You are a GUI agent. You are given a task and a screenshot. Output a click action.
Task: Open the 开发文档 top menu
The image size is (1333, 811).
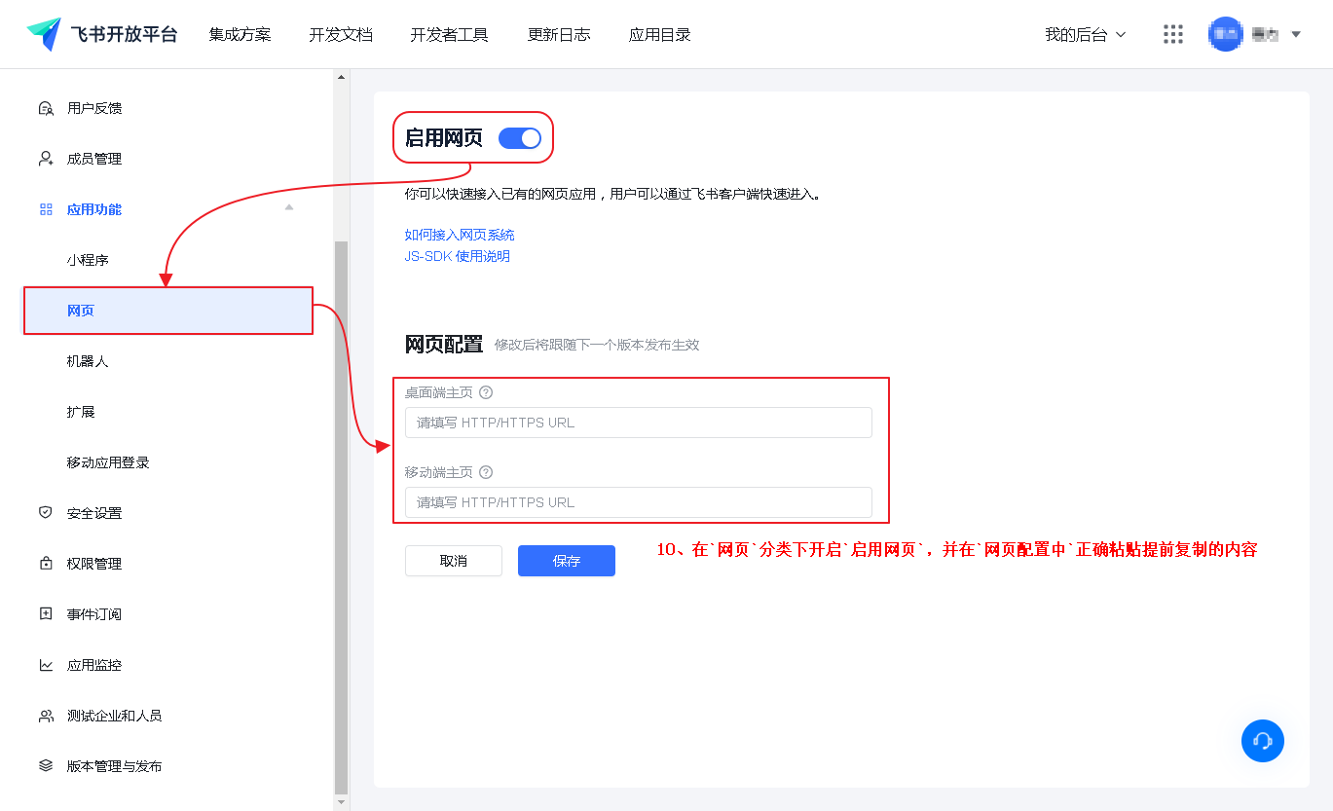pos(341,34)
